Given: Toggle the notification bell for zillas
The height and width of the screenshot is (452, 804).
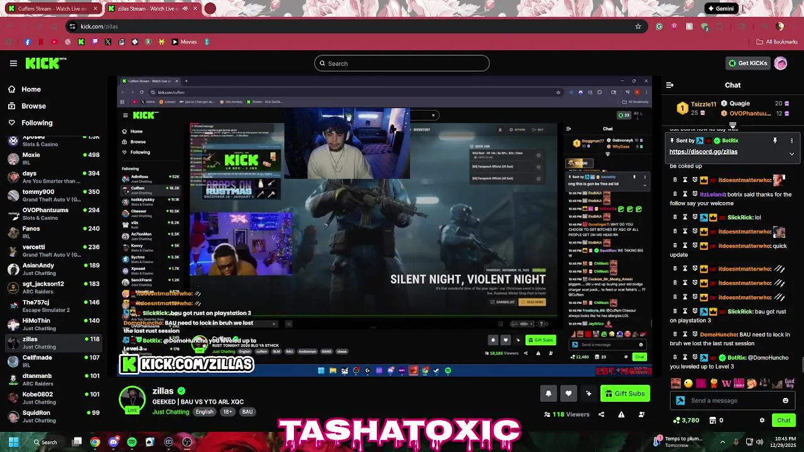Looking at the screenshot, I should pyautogui.click(x=548, y=394).
